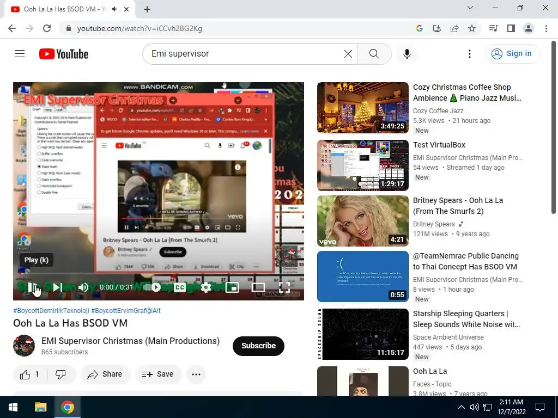Open the YouTube guide hamburger menu
This screenshot has width=558, height=418.
(20, 54)
